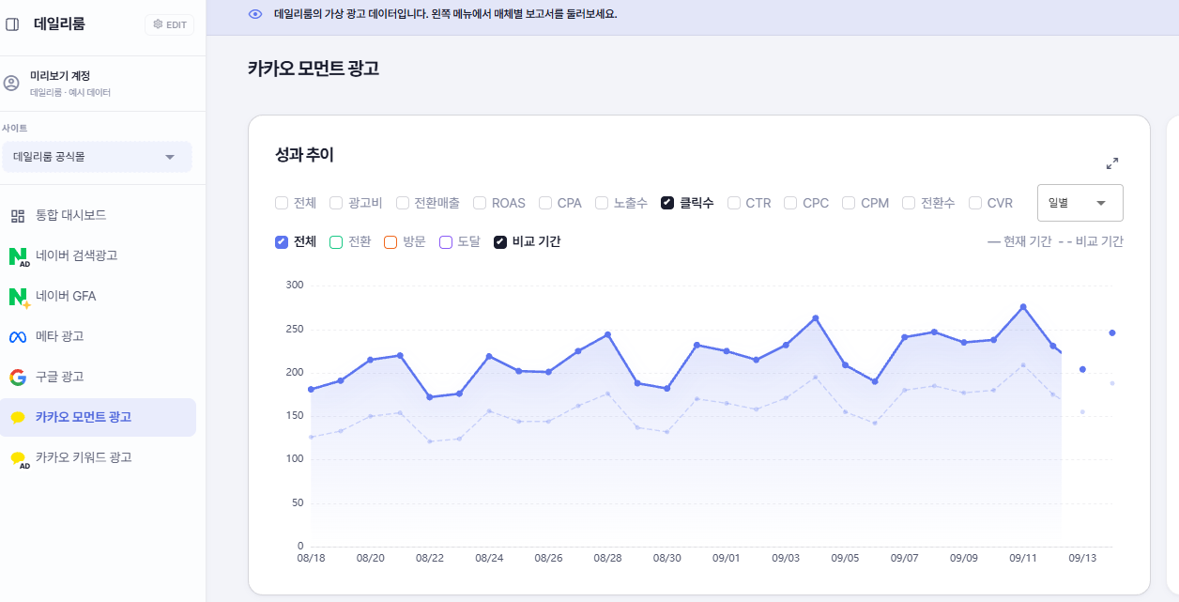This screenshot has height=602, width=1179.
Task: Click the Meta logo icon
Action: (18, 337)
